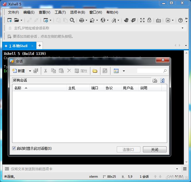Viewport: 191px width, 182px height.
Task: Open the 帮助(H) menu
Action: tap(112, 12)
